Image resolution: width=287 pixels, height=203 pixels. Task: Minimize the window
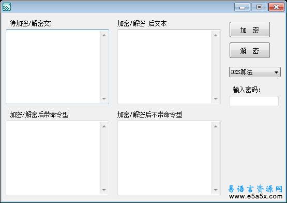click(x=242, y=7)
